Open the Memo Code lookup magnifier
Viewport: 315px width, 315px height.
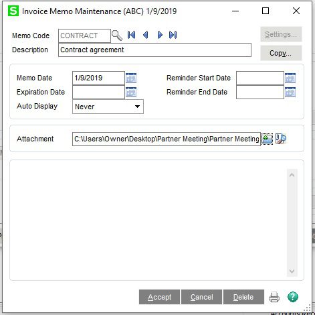click(117, 36)
